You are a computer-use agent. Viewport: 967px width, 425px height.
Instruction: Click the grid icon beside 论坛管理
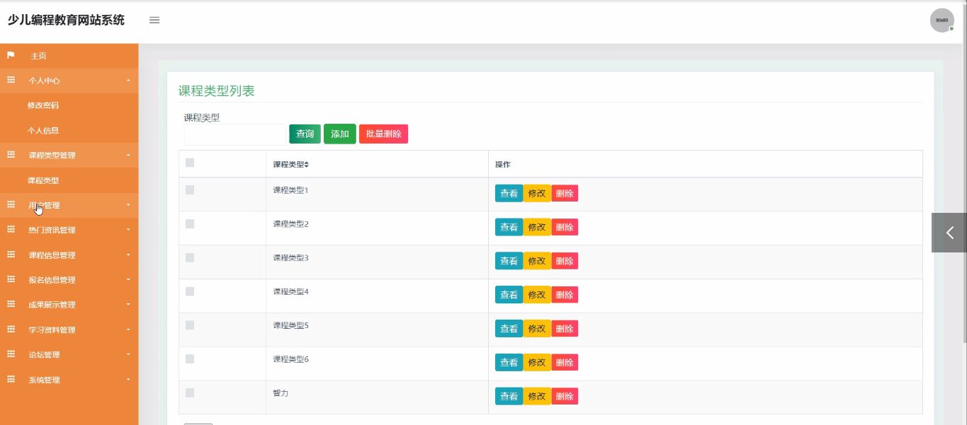click(11, 354)
